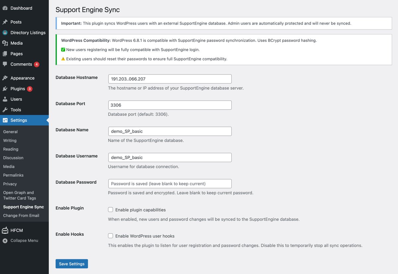Click the Pages document icon

tap(5, 54)
